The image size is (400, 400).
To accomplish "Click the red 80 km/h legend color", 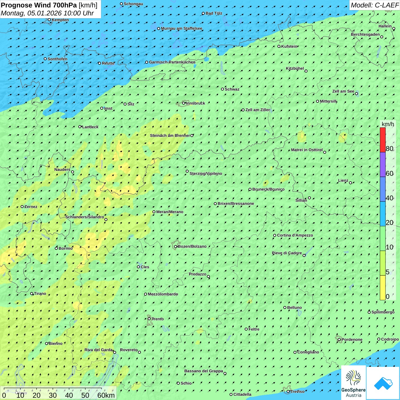I will click(383, 140).
